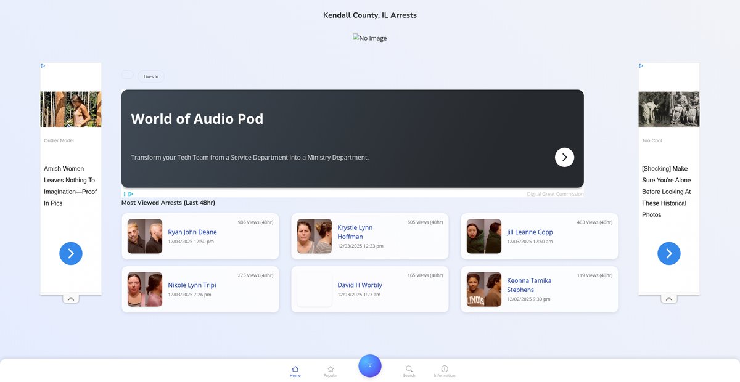
Task: View Nikole Lynn Tripi mugshot thumbnail
Action: pyautogui.click(x=145, y=290)
